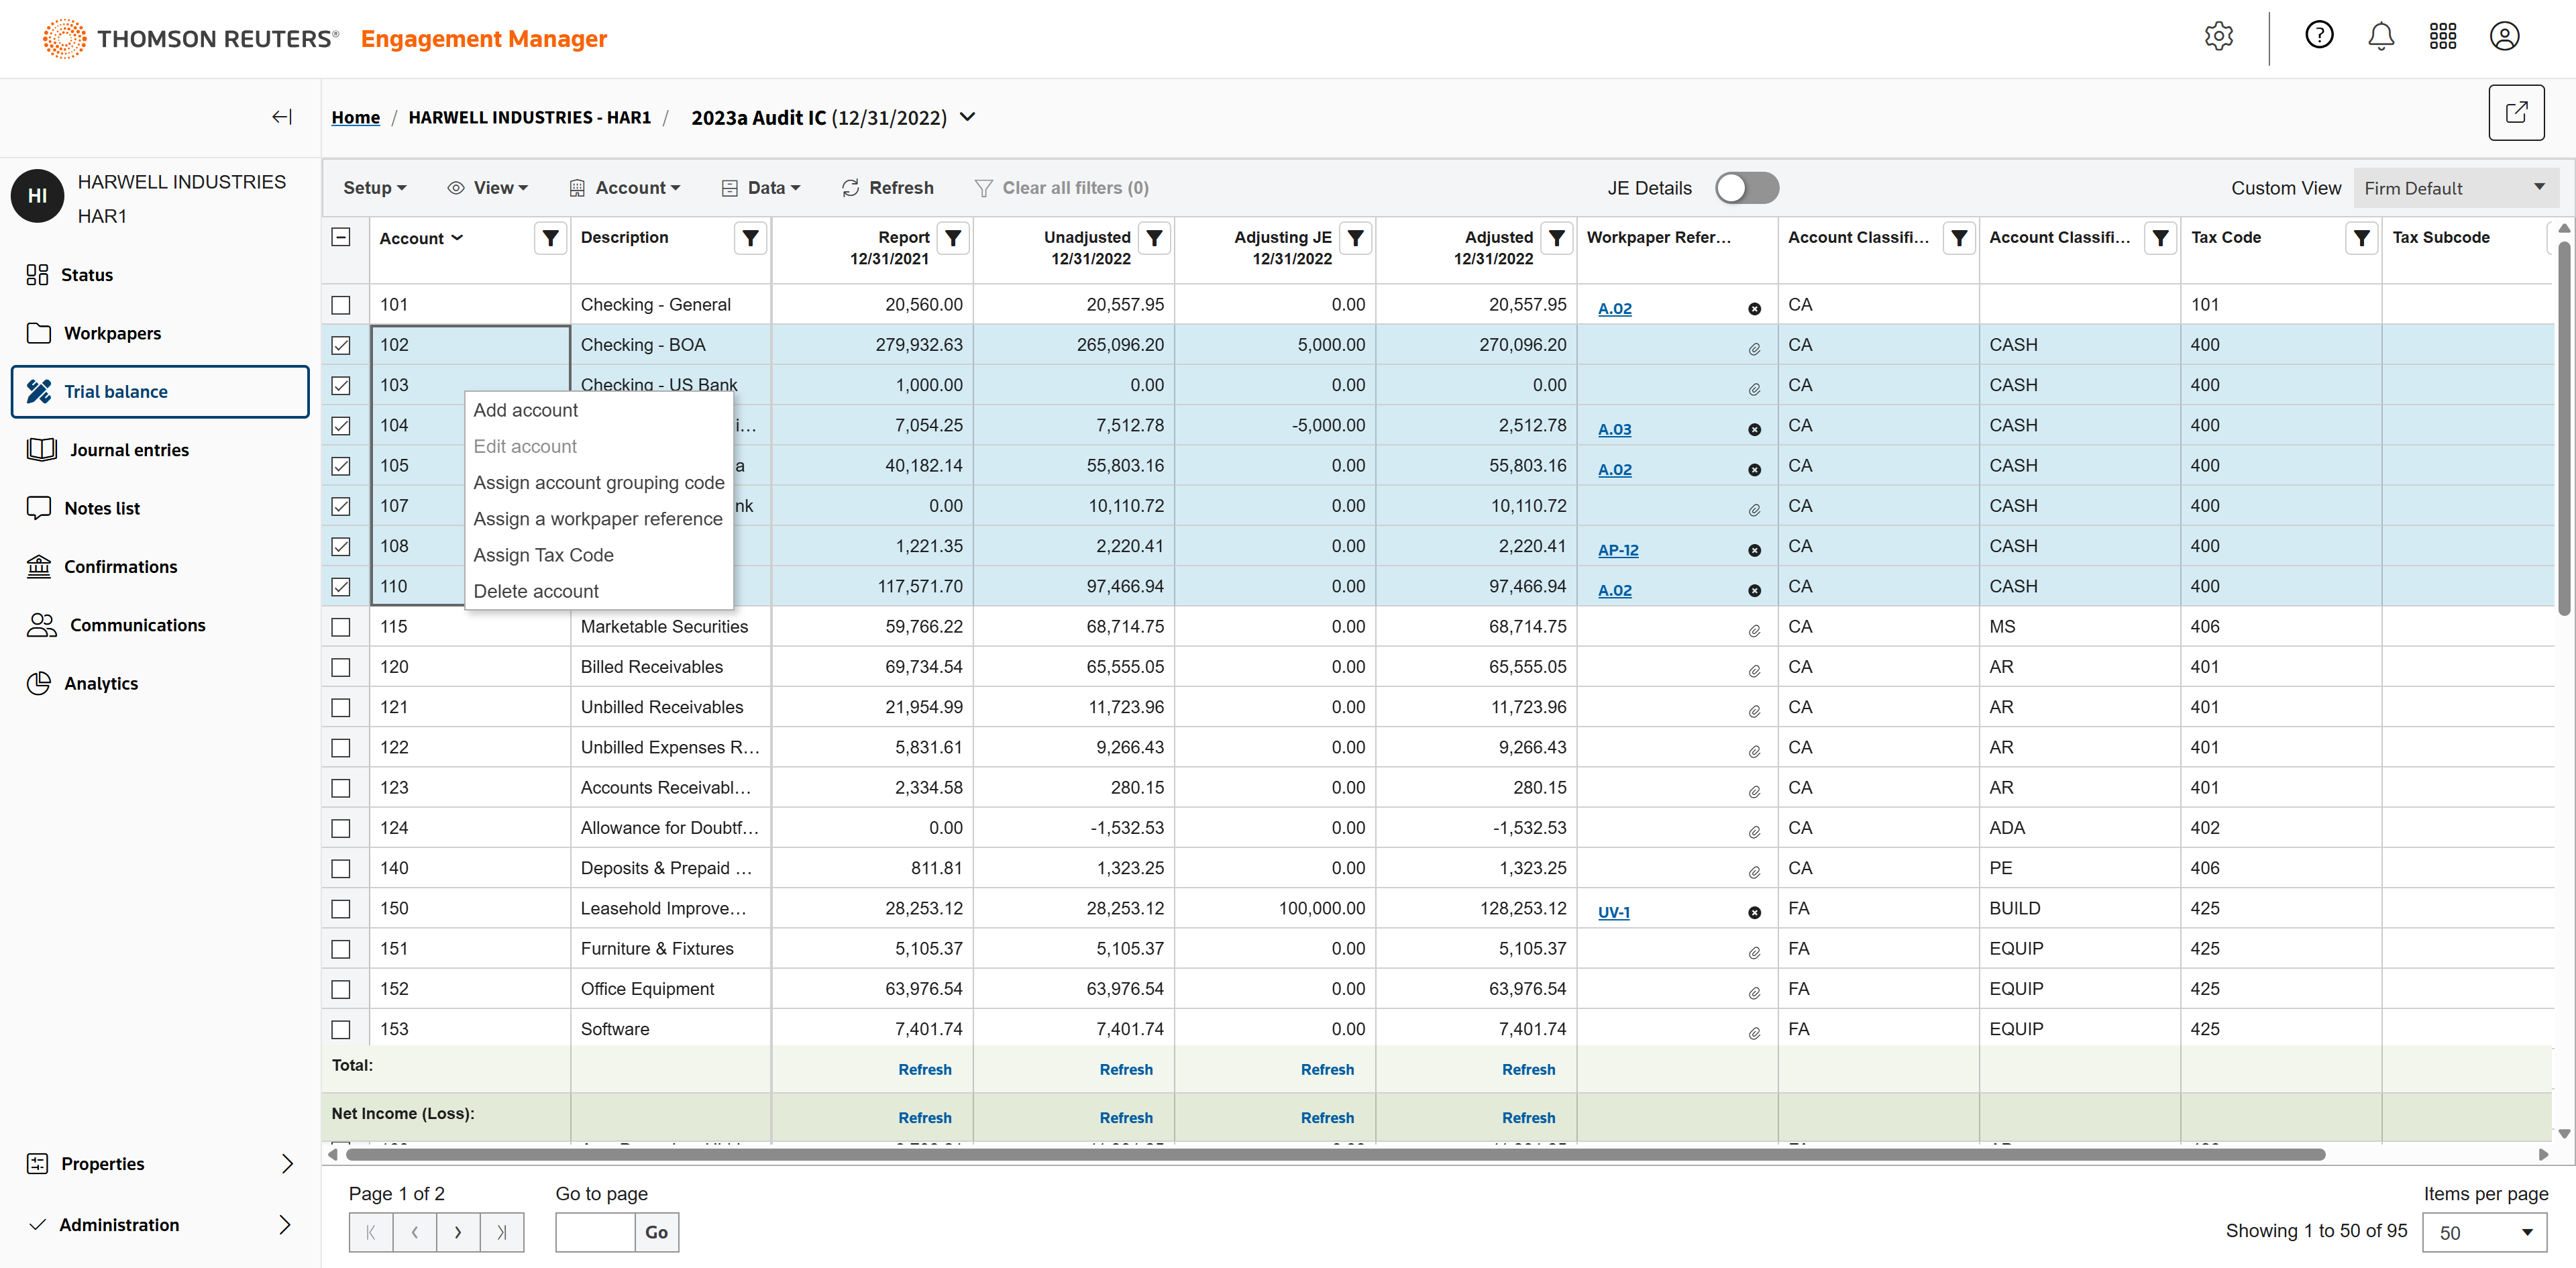Open the help question mark icon

click(2319, 37)
